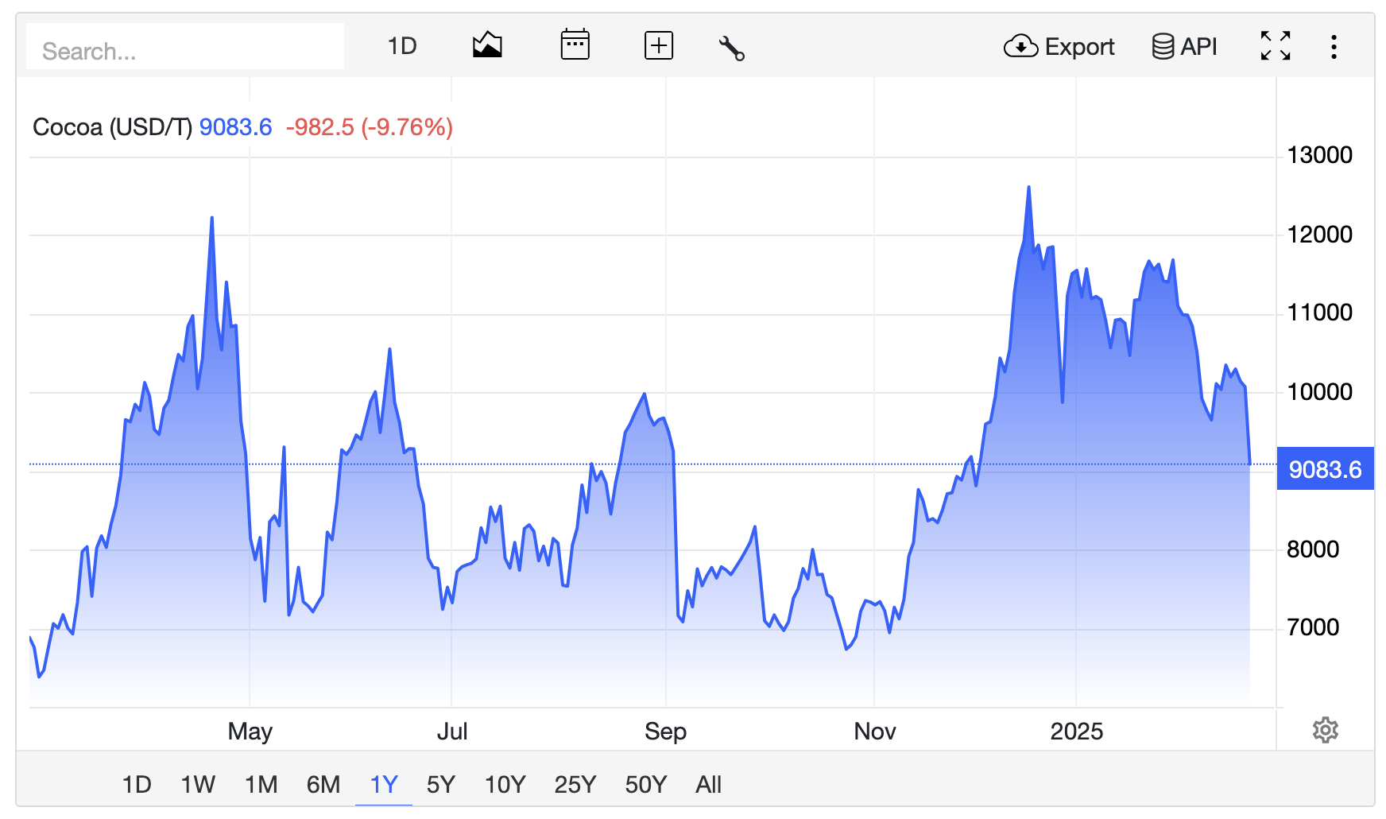Screen dimensions: 1386x819
Task: Select the 6M range tab
Action: pyautogui.click(x=323, y=785)
